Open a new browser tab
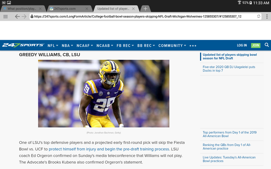Viewport: 271px width, 169px height. point(145,9)
